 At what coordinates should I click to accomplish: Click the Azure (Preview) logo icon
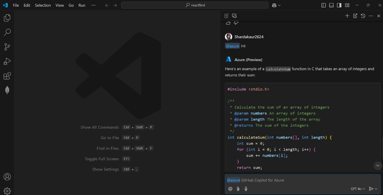click(229, 60)
